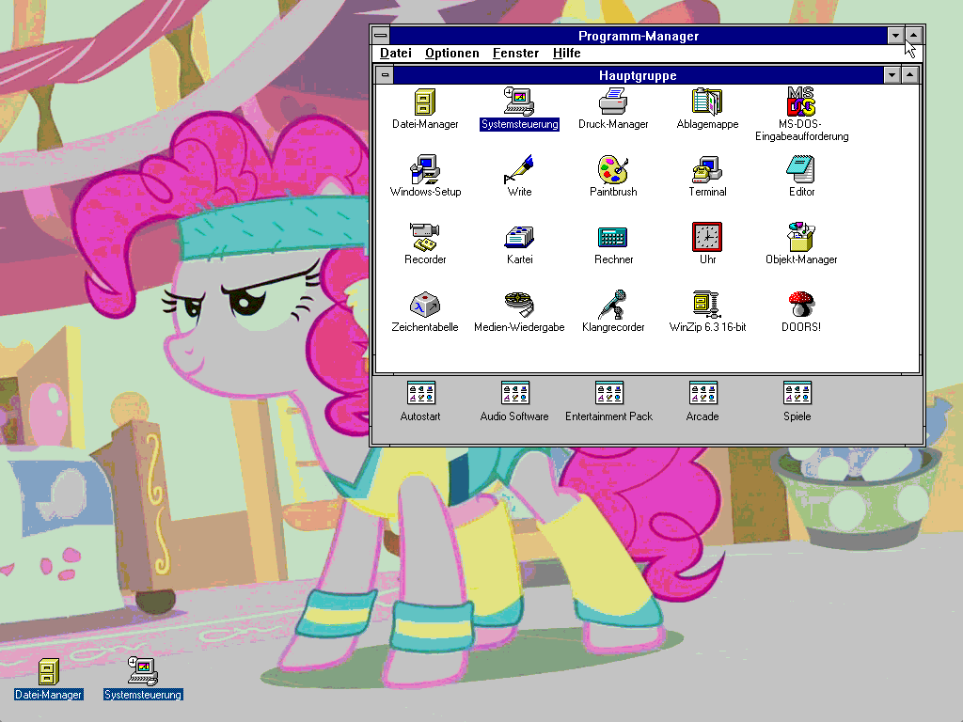The image size is (963, 722).
Task: Minimize the Hauptgruppe group window
Action: (x=892, y=75)
